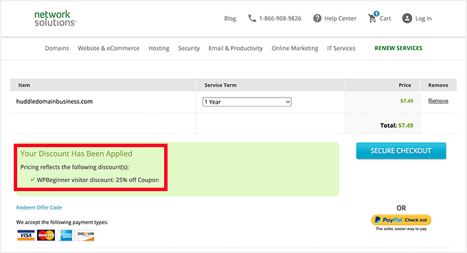The width and height of the screenshot is (467, 253).
Task: Click 'The safer, easier way to pay' text
Action: tap(401, 229)
